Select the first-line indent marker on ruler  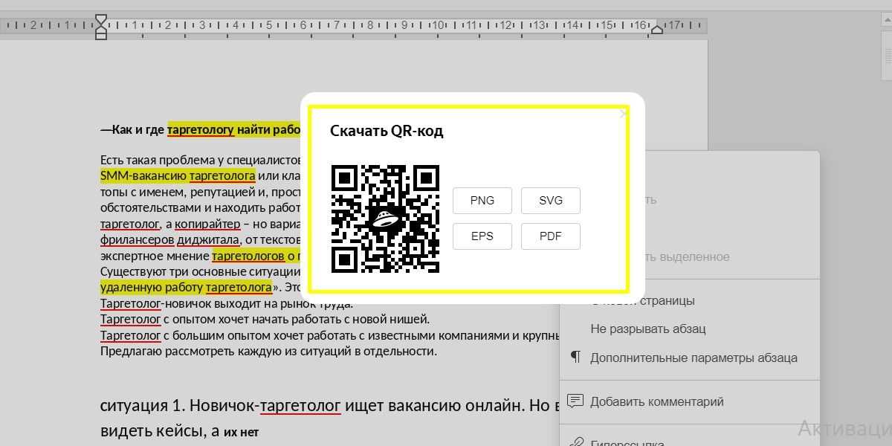point(101,19)
